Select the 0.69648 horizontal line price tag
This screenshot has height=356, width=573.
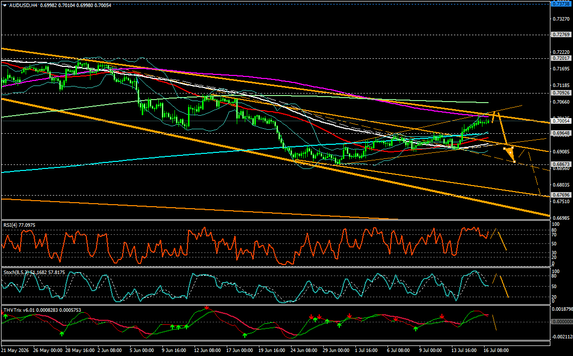coord(561,133)
